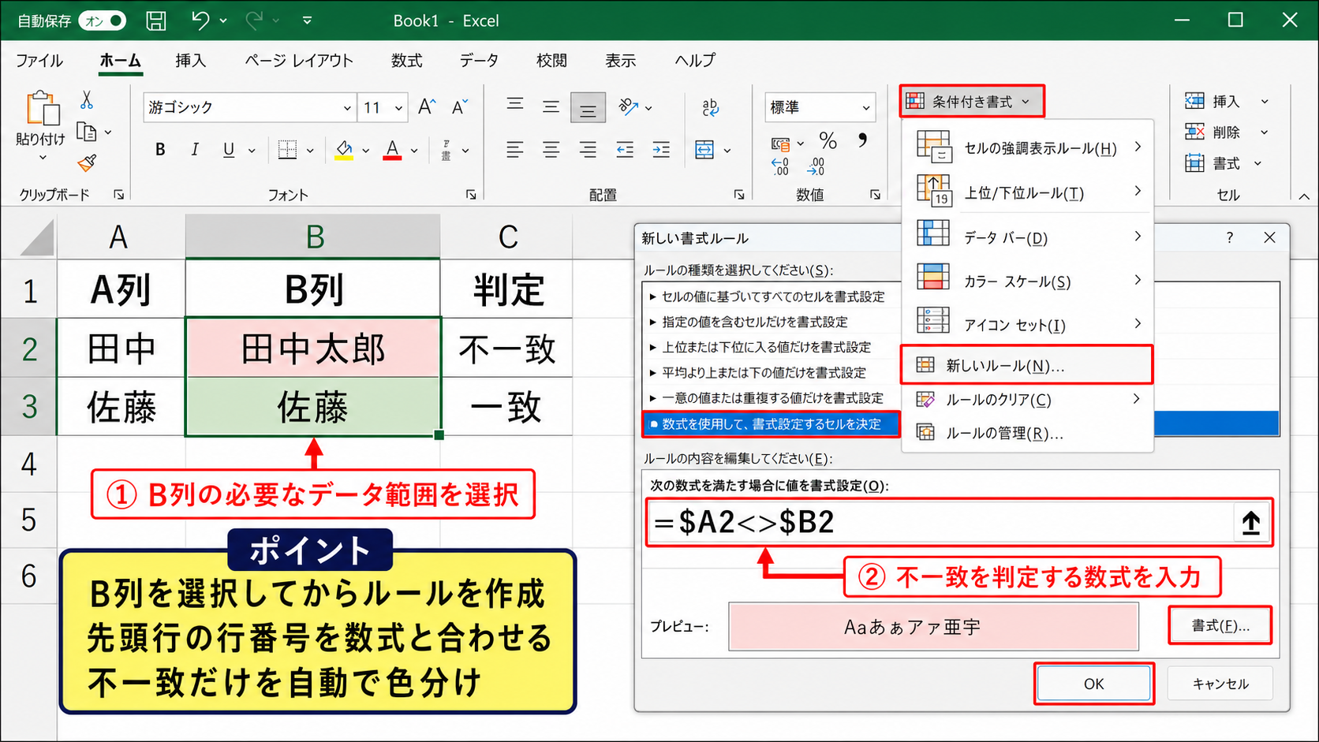The height and width of the screenshot is (742, 1319).
Task: Open the ファイル tab
Action: coord(39,61)
